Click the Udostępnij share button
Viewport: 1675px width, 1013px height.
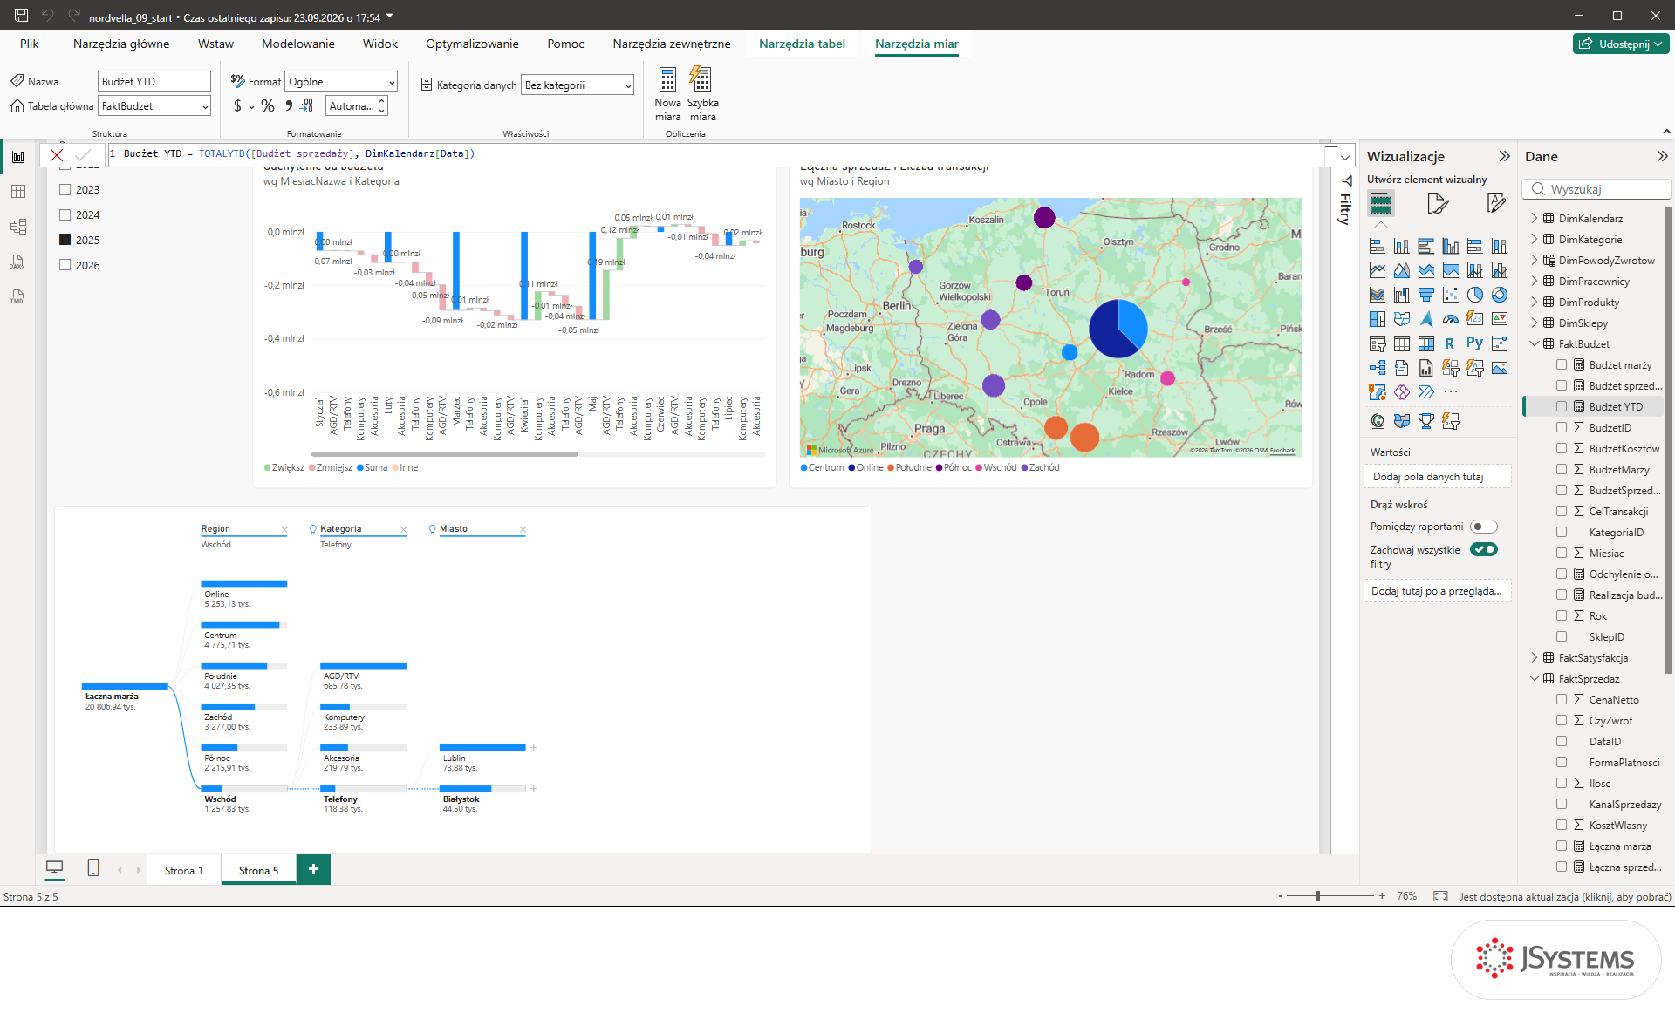coord(1621,44)
